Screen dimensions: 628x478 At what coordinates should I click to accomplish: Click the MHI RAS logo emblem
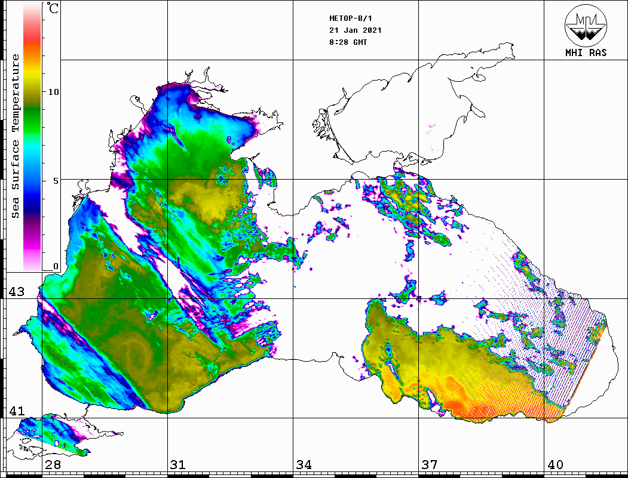(x=586, y=25)
